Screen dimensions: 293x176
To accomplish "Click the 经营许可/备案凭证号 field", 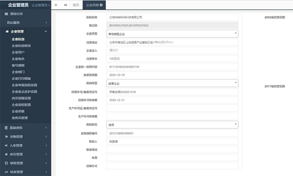I will coord(172,92).
